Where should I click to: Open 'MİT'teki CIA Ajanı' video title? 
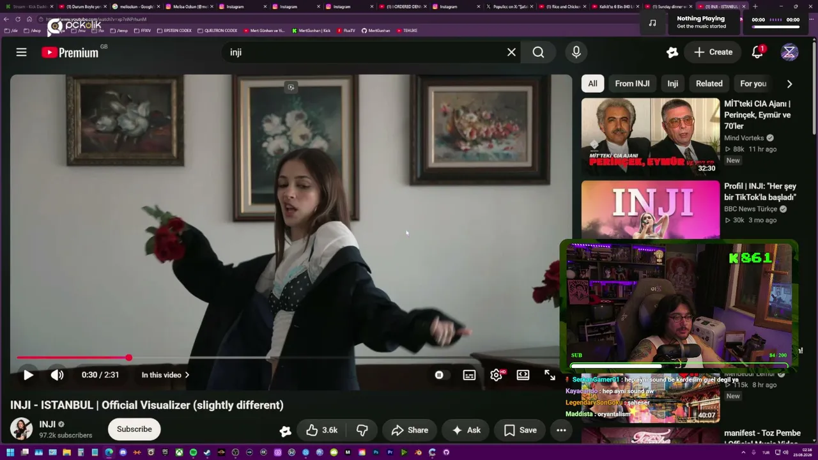[x=757, y=115]
